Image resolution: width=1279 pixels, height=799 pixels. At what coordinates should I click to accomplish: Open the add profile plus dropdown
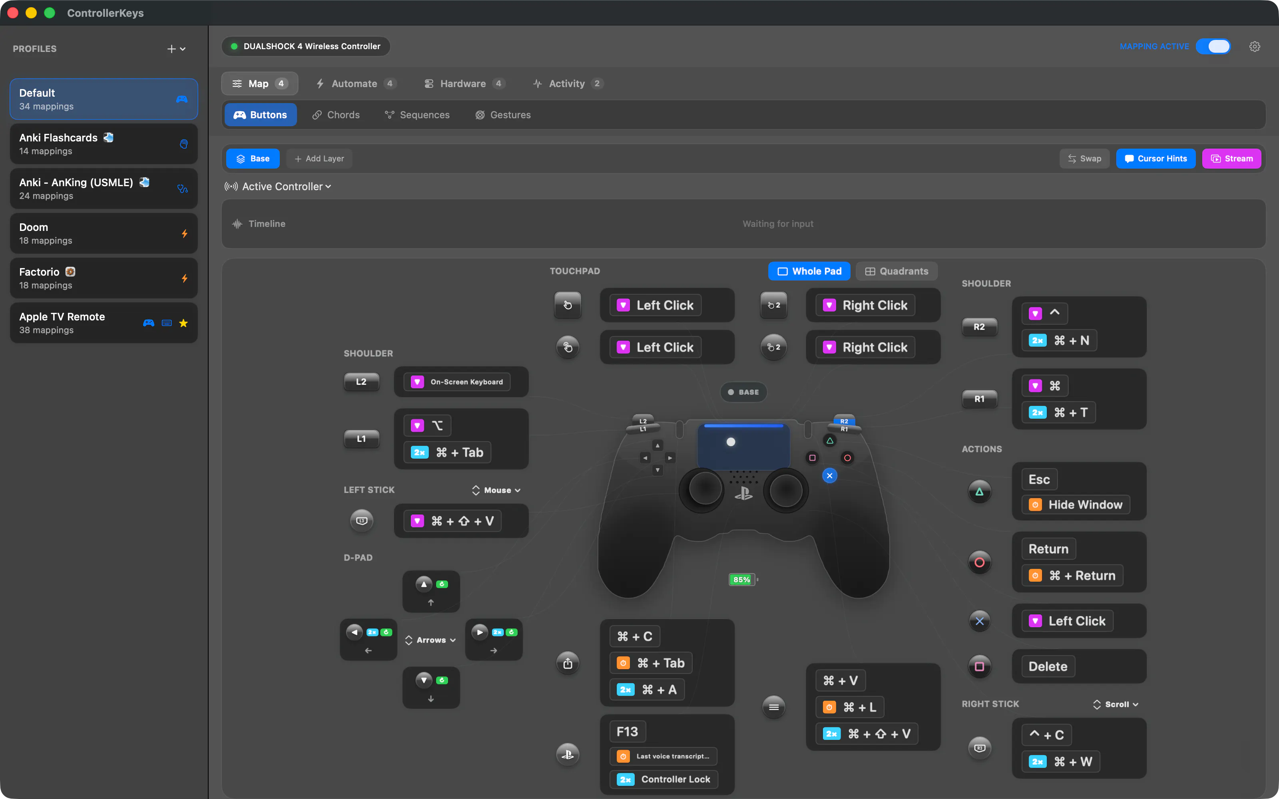(x=177, y=49)
